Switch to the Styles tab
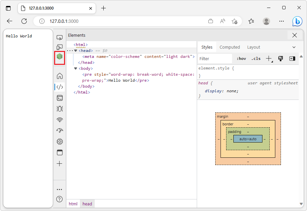Screen dimensions: 307x211 (207, 47)
